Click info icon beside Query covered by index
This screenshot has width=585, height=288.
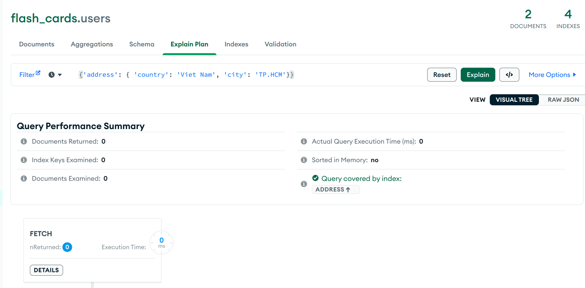(304, 184)
